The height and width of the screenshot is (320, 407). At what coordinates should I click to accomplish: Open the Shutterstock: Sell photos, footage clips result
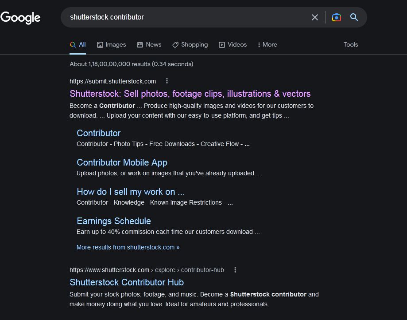190,94
